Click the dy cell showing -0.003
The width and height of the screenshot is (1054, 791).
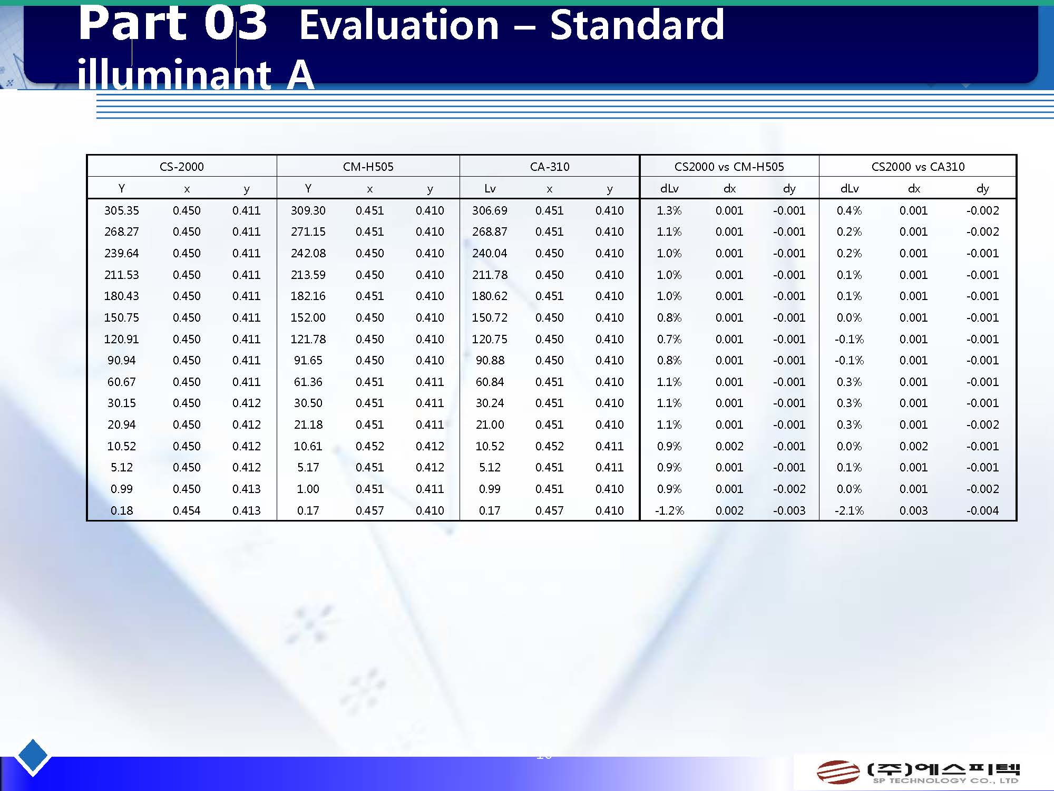(x=789, y=510)
